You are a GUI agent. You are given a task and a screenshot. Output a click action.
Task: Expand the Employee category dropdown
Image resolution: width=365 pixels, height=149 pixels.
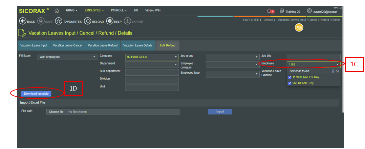pyautogui.click(x=233, y=65)
